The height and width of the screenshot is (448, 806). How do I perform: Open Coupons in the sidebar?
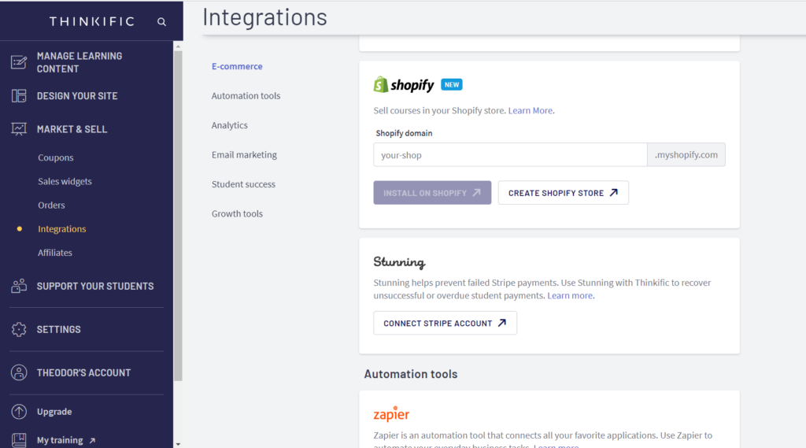coord(56,157)
